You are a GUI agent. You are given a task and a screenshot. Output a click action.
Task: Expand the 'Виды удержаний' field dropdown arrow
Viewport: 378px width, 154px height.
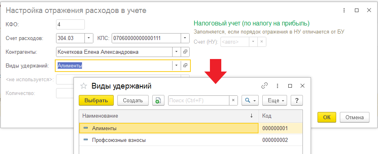177,65
